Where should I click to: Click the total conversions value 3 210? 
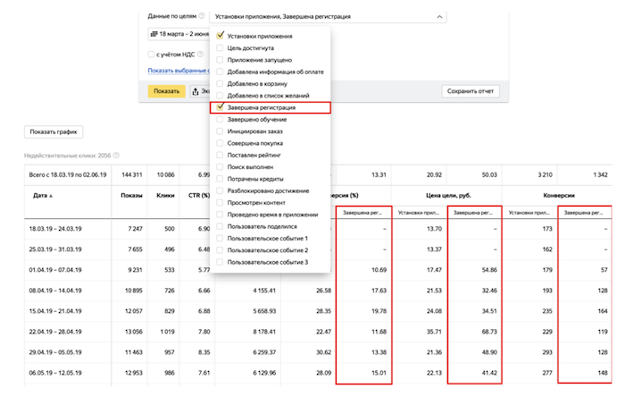pyautogui.click(x=545, y=174)
